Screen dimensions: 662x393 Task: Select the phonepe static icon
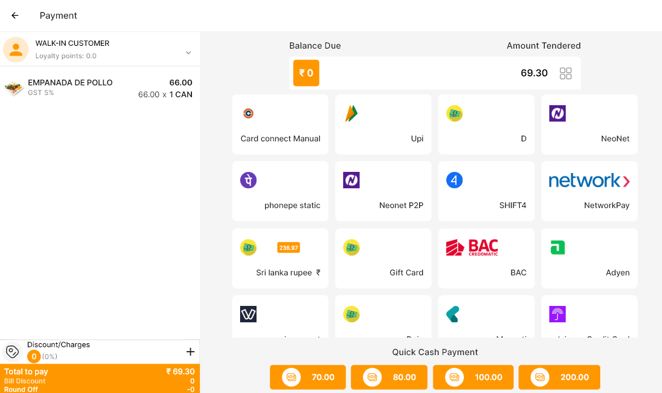[248, 180]
